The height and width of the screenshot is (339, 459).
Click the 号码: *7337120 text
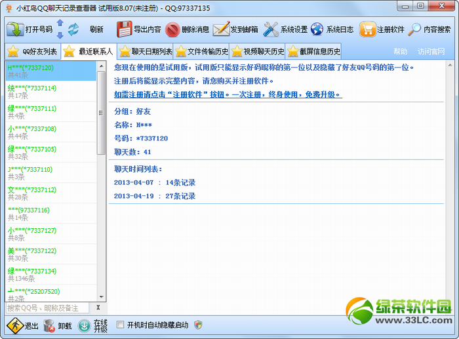pyautogui.click(x=141, y=138)
